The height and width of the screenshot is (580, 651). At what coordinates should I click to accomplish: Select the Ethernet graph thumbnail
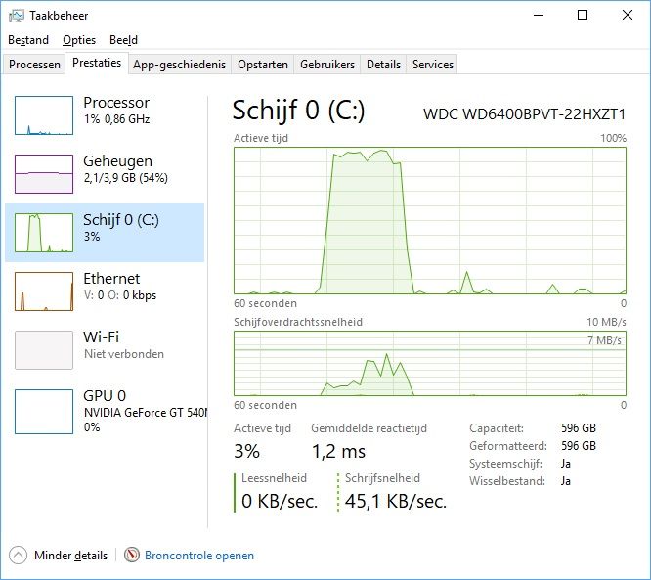point(44,291)
